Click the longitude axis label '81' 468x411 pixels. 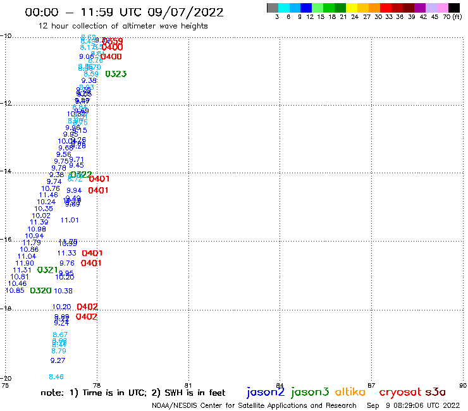click(188, 385)
